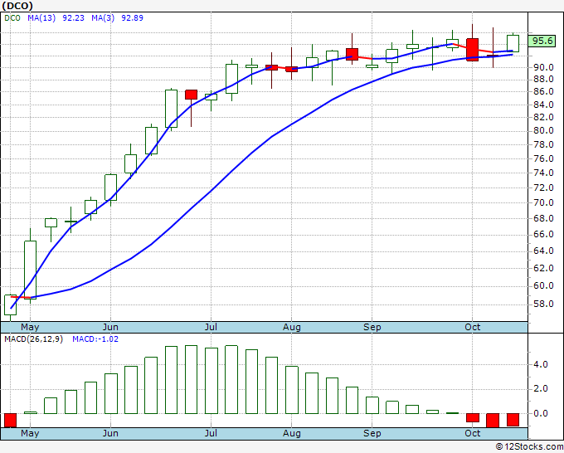Click May on the price chart date axis
Screen dimensions: 564x453
[x=30, y=328]
